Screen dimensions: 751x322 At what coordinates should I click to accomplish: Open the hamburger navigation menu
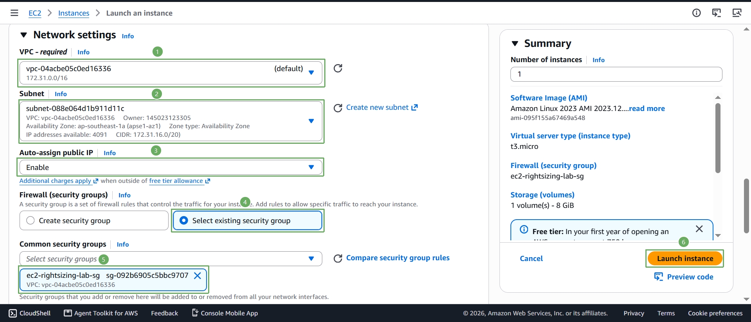(14, 13)
